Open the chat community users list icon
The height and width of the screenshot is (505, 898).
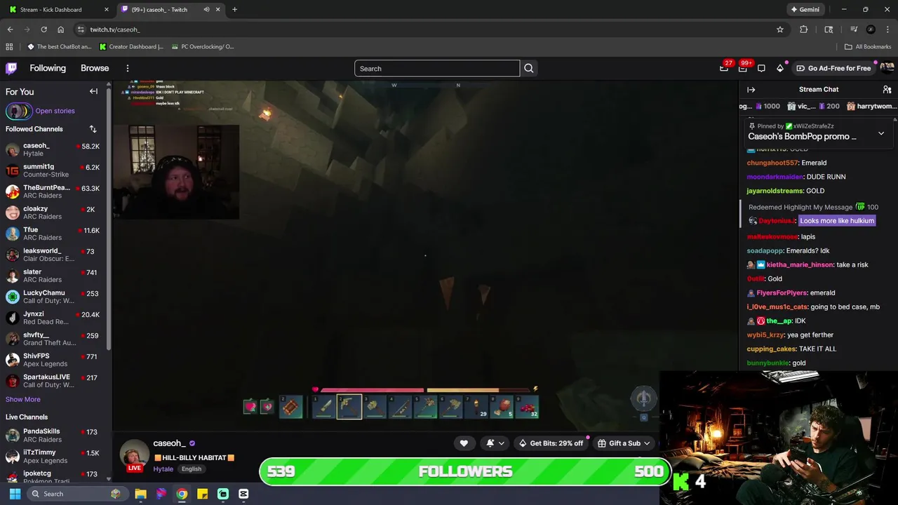coord(887,90)
